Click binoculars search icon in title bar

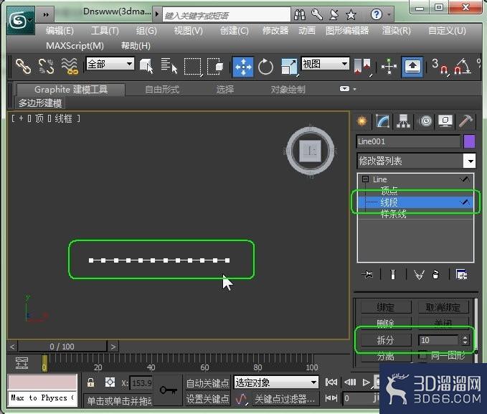pos(300,14)
